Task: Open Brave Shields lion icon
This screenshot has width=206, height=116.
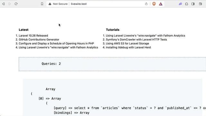Action: [154, 4]
